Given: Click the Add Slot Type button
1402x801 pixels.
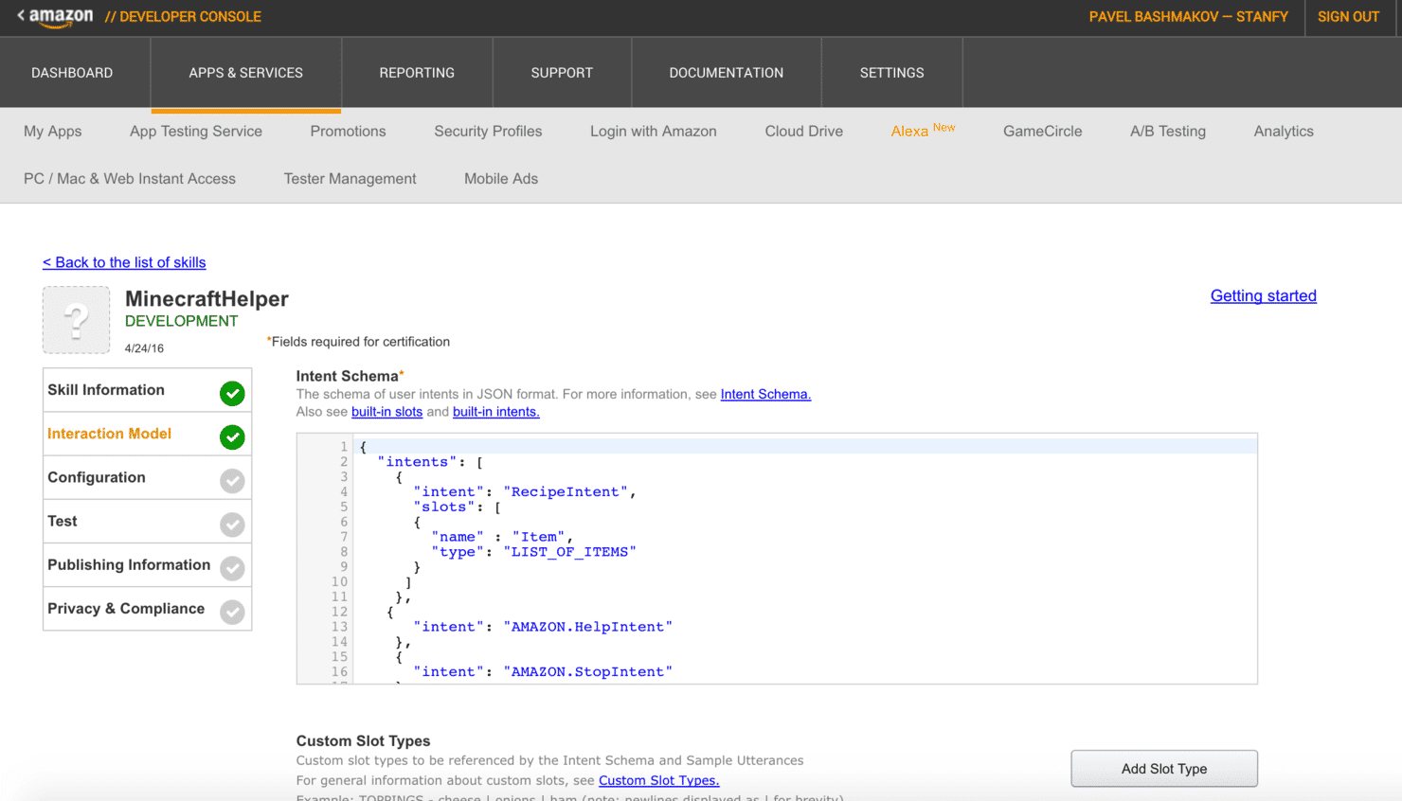Looking at the screenshot, I should pyautogui.click(x=1164, y=769).
